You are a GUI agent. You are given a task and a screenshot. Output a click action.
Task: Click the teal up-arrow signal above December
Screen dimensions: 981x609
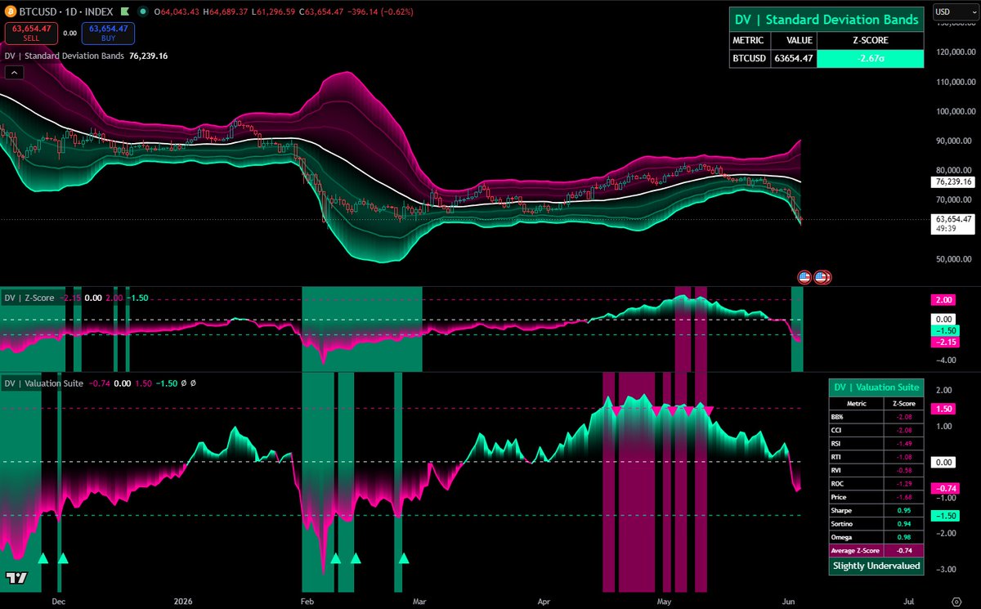pos(63,558)
